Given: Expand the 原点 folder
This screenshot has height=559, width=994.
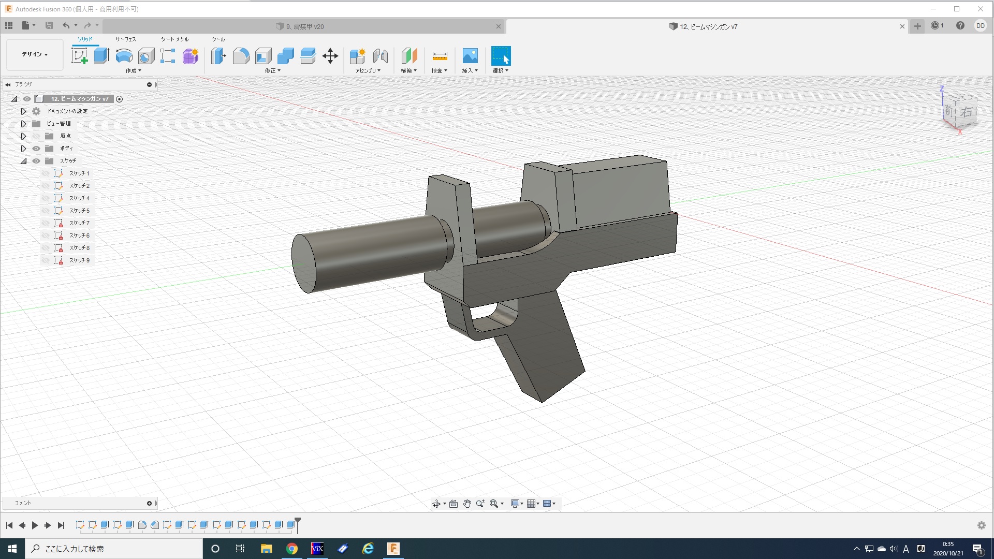Looking at the screenshot, I should 23,136.
